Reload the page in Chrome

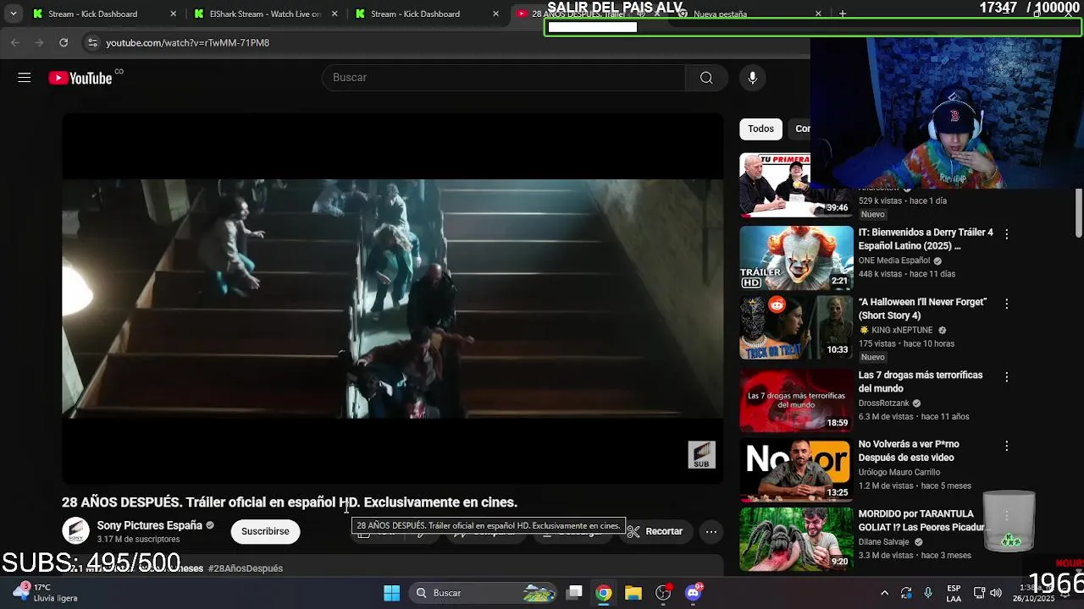64,42
